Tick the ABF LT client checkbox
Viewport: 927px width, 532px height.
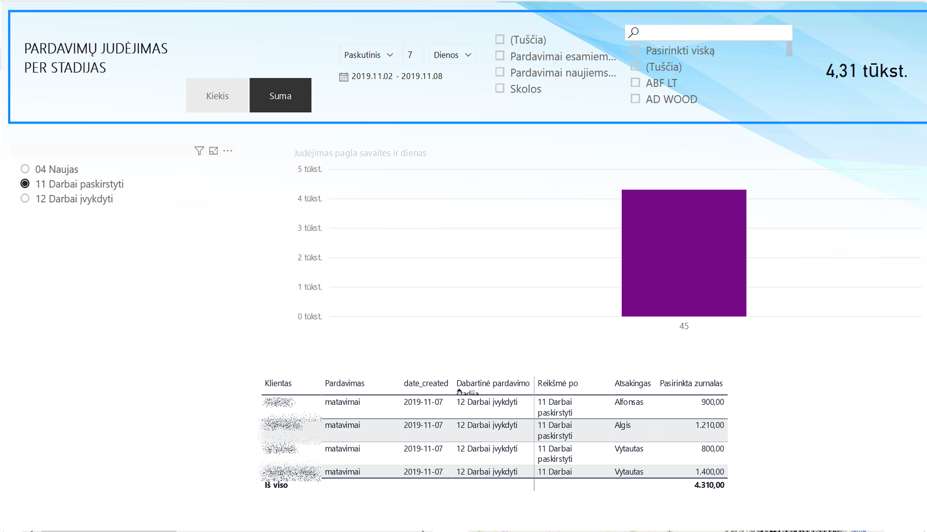tap(635, 82)
